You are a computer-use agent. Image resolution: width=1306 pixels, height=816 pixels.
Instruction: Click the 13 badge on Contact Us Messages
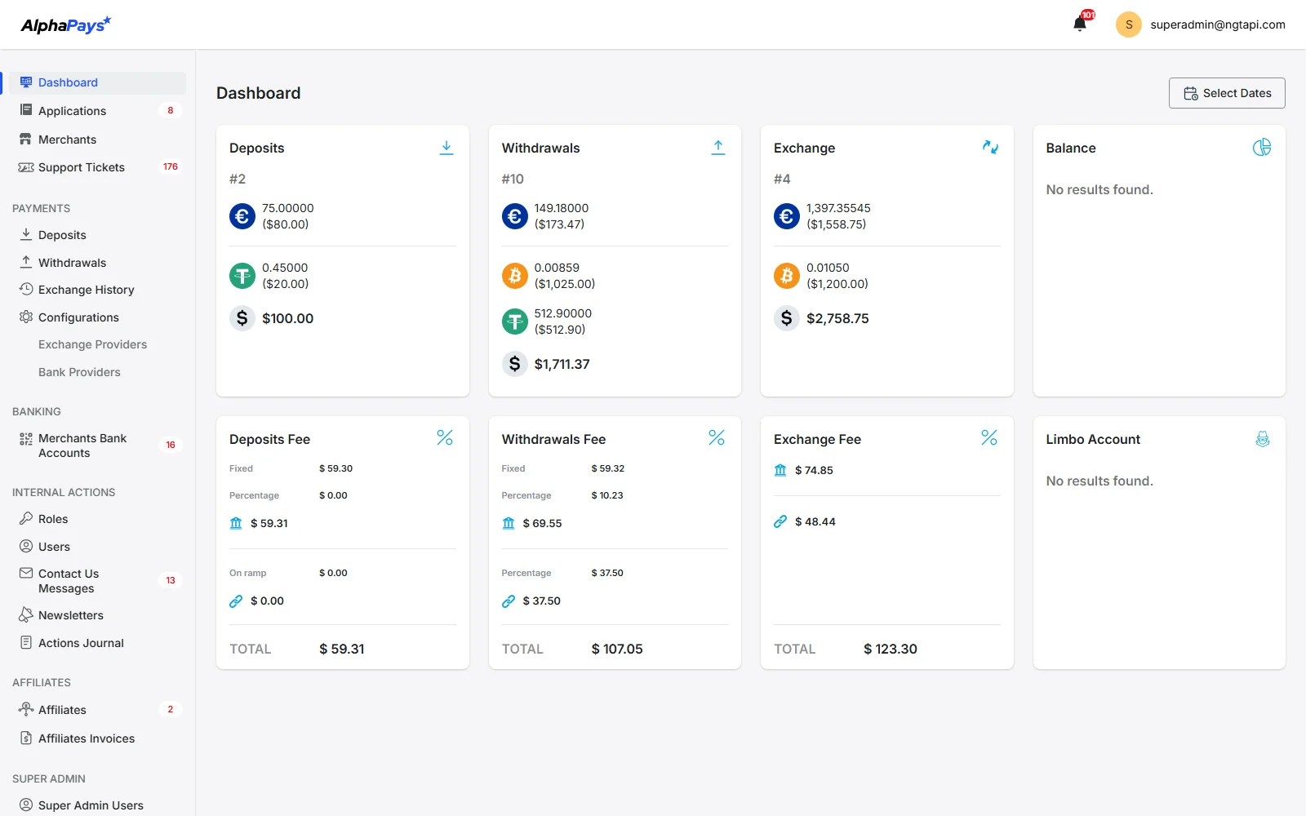click(171, 580)
